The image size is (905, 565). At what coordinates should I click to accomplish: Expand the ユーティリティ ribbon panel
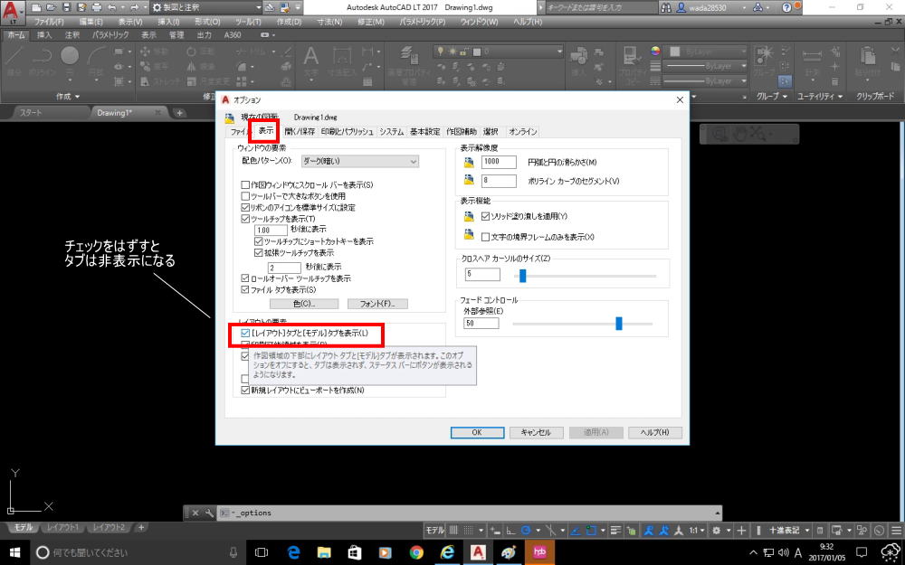(820, 97)
